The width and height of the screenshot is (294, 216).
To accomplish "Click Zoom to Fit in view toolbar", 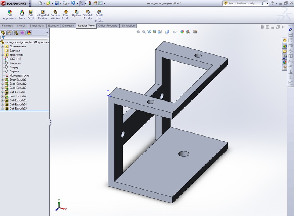I will click(139, 32).
